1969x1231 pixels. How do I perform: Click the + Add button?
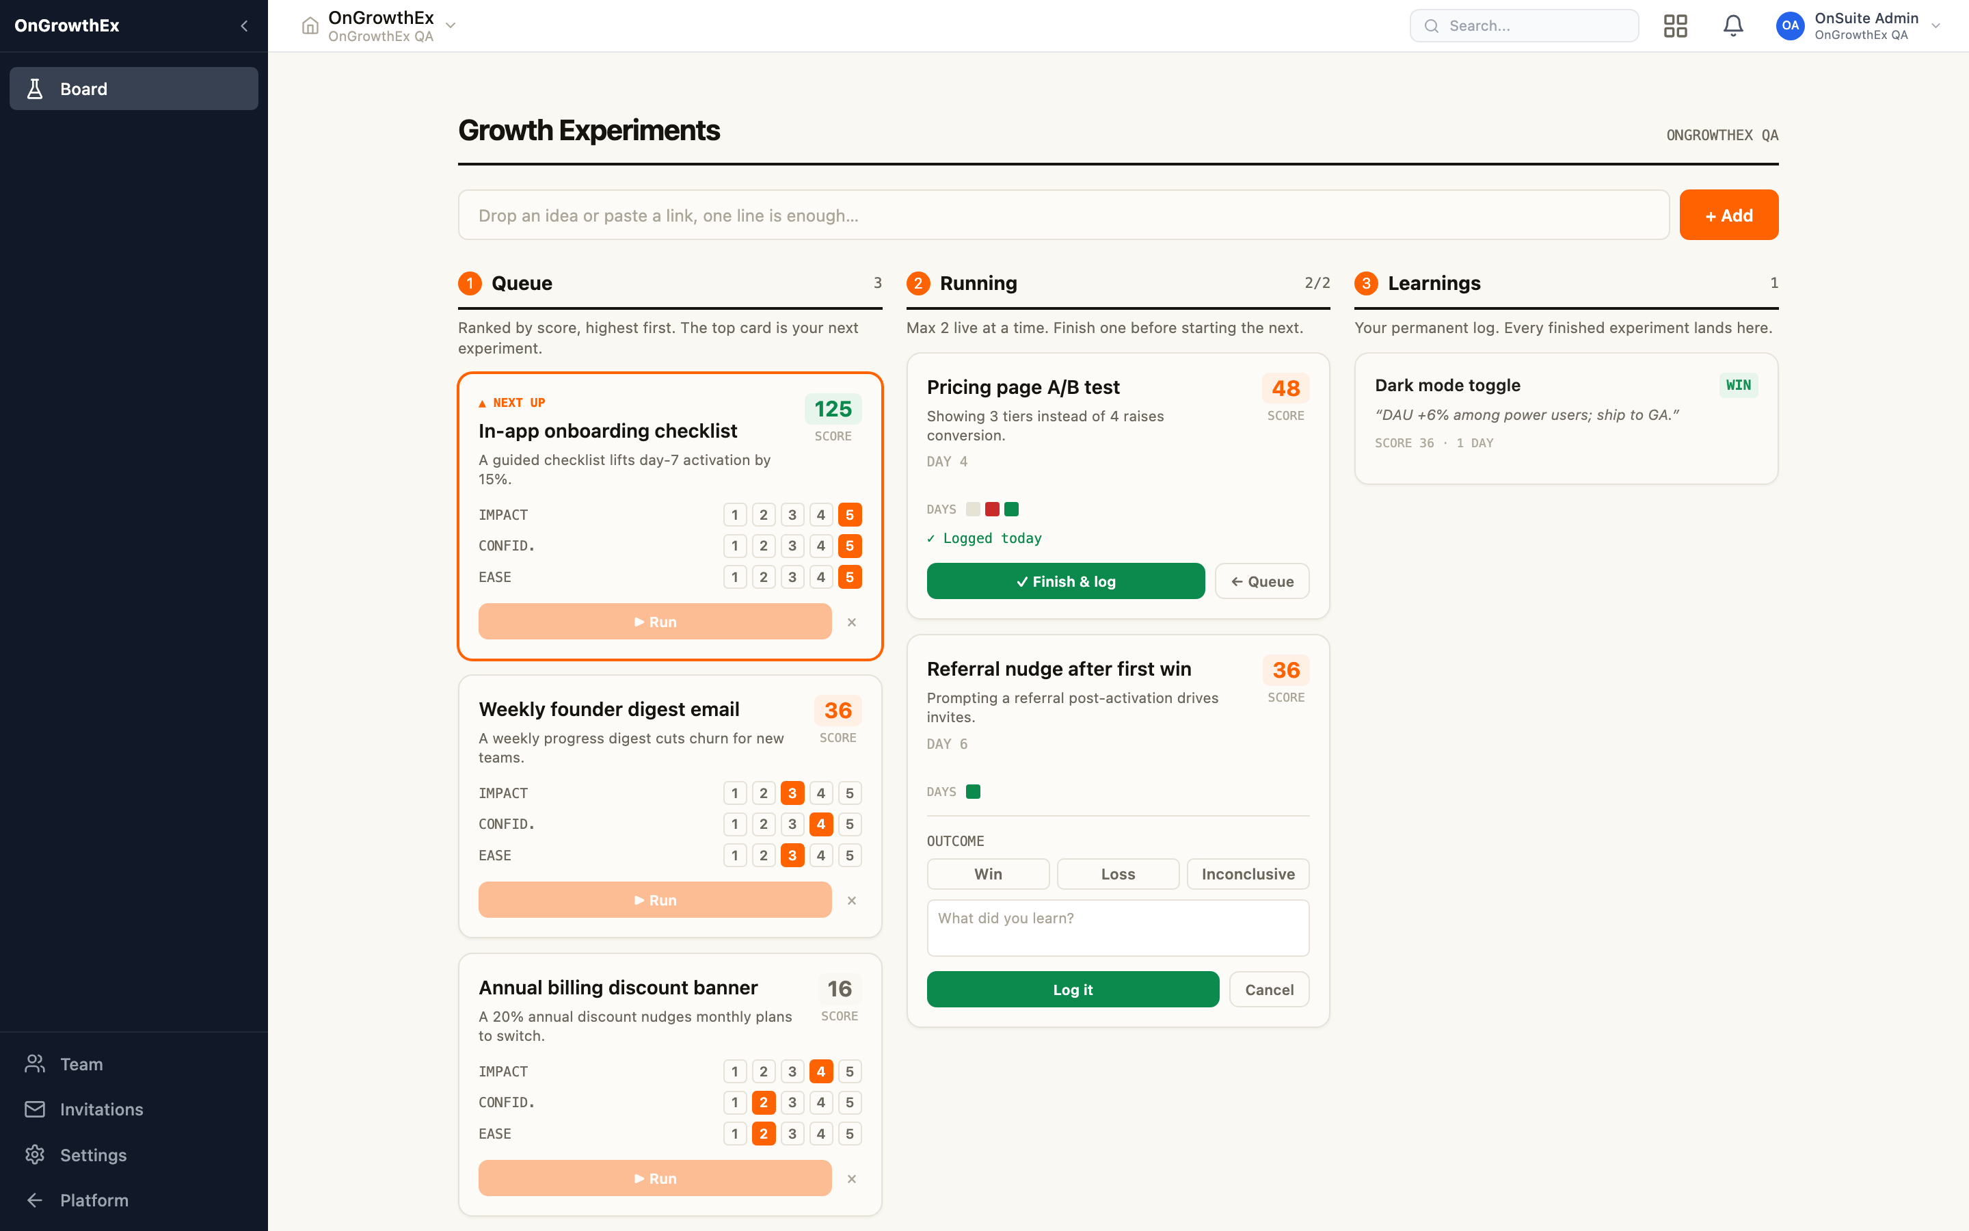tap(1729, 215)
